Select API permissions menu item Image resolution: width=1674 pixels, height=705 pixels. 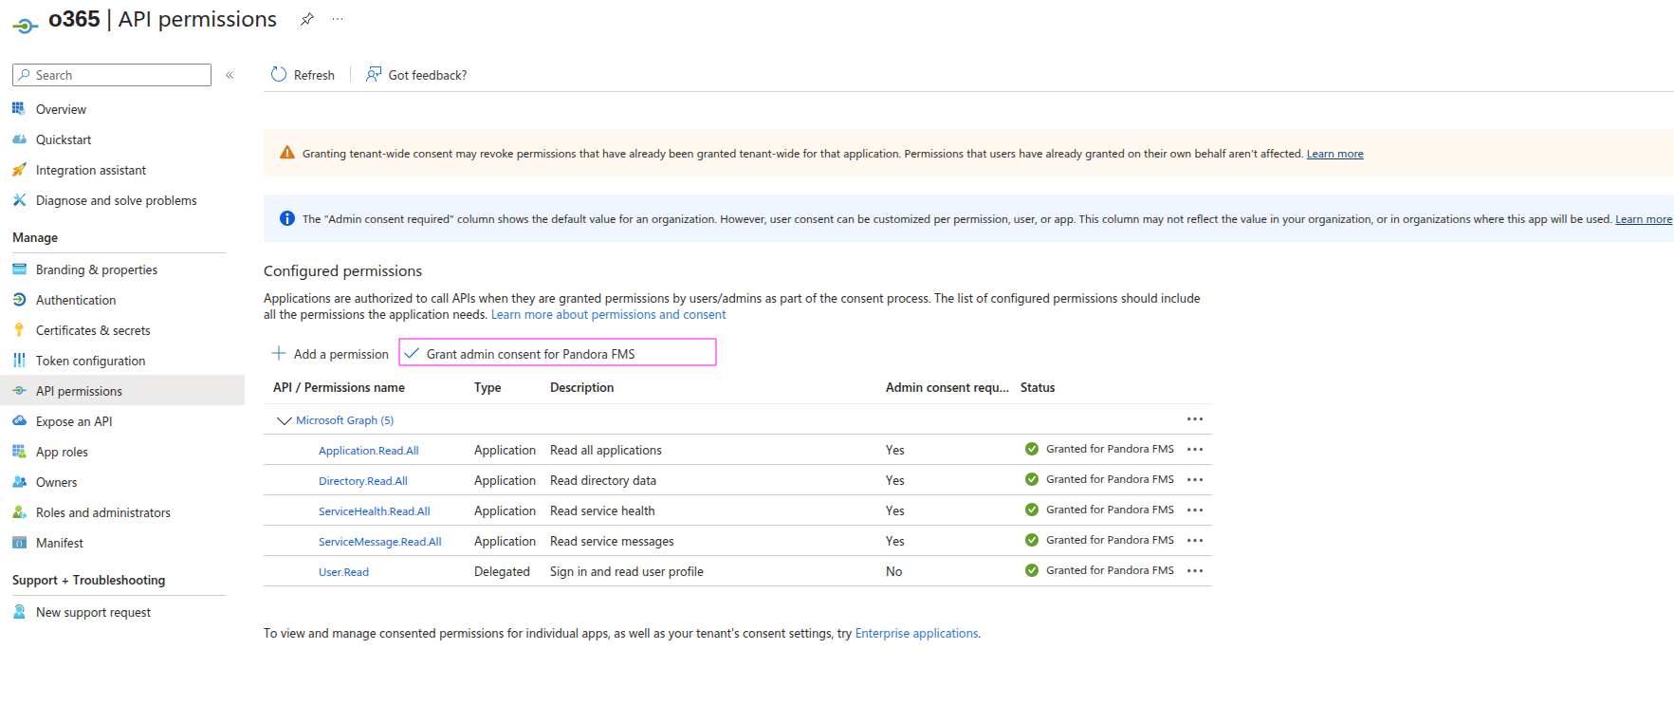(122, 390)
